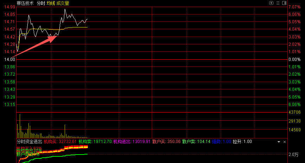This screenshot has height=163, width=305.
Task: Expand the indicator panel dropdown triangle
Action: click(x=279, y=142)
